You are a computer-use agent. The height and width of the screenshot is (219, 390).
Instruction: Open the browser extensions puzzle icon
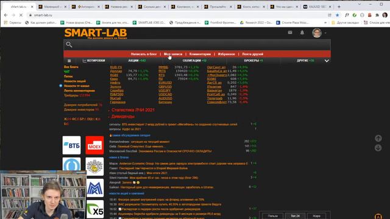pos(377,15)
